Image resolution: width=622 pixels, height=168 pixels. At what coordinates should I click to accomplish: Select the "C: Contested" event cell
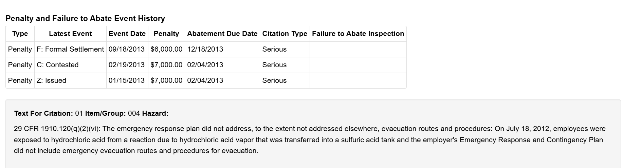[57, 65]
